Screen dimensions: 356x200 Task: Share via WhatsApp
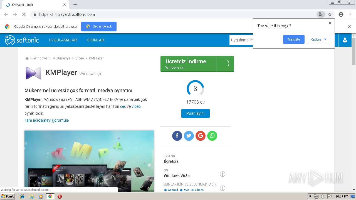pos(212,136)
